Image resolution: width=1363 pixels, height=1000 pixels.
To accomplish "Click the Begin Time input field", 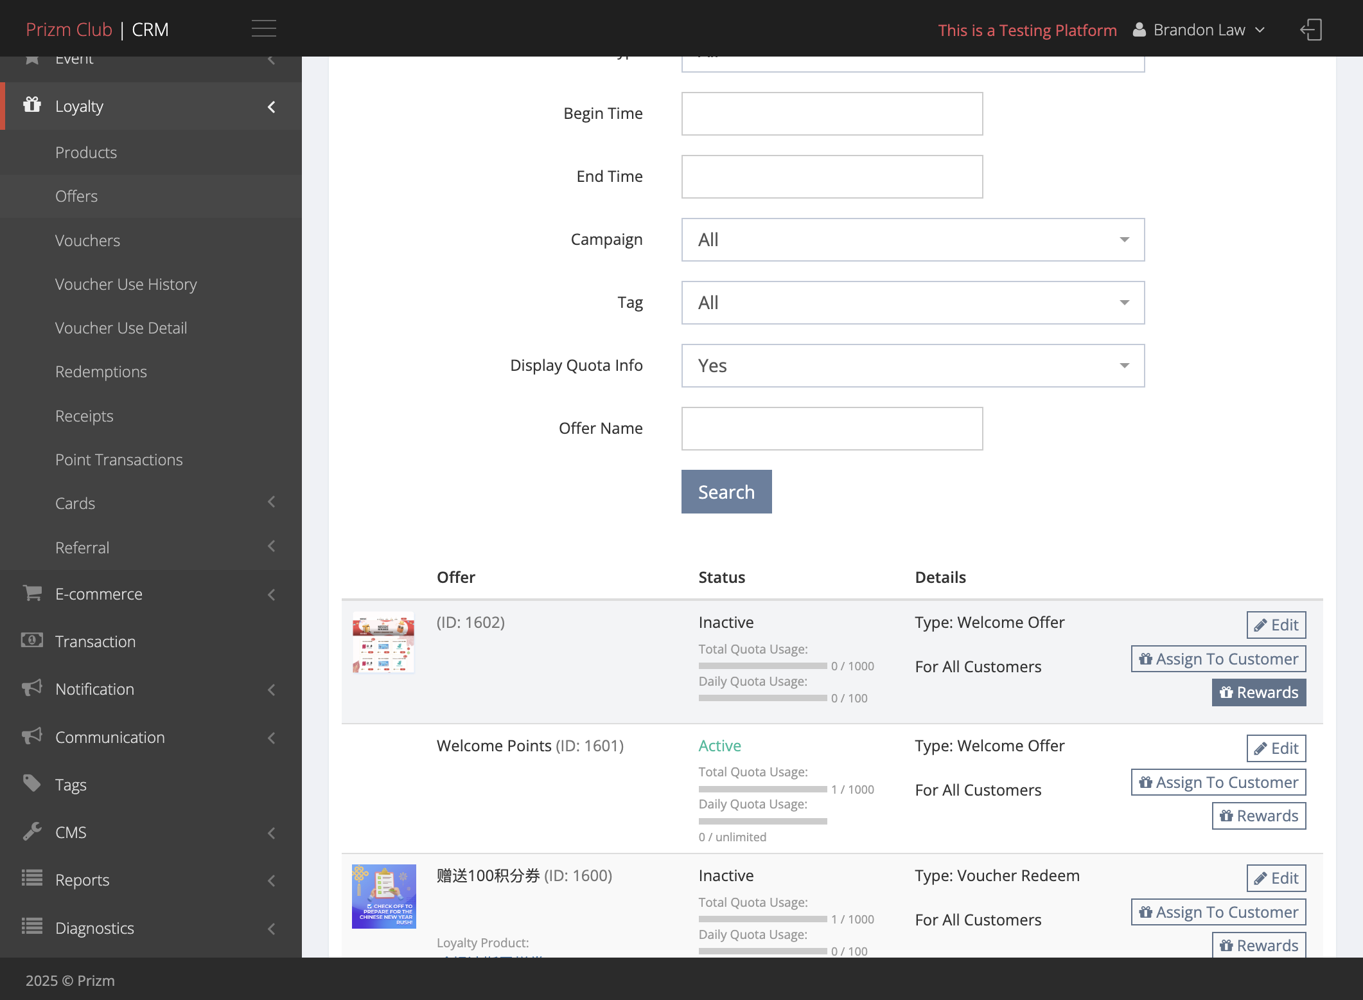I will [832, 114].
